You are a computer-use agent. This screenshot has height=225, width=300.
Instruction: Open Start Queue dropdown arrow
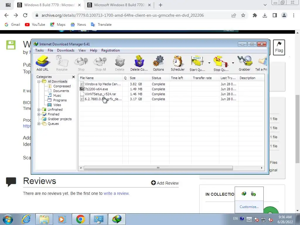click(209, 63)
